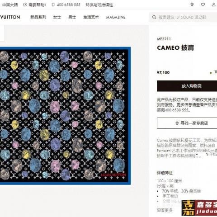Add item with 放入购物袋 button
Image resolution: width=217 pixels, height=217 pixels.
[x=187, y=86]
